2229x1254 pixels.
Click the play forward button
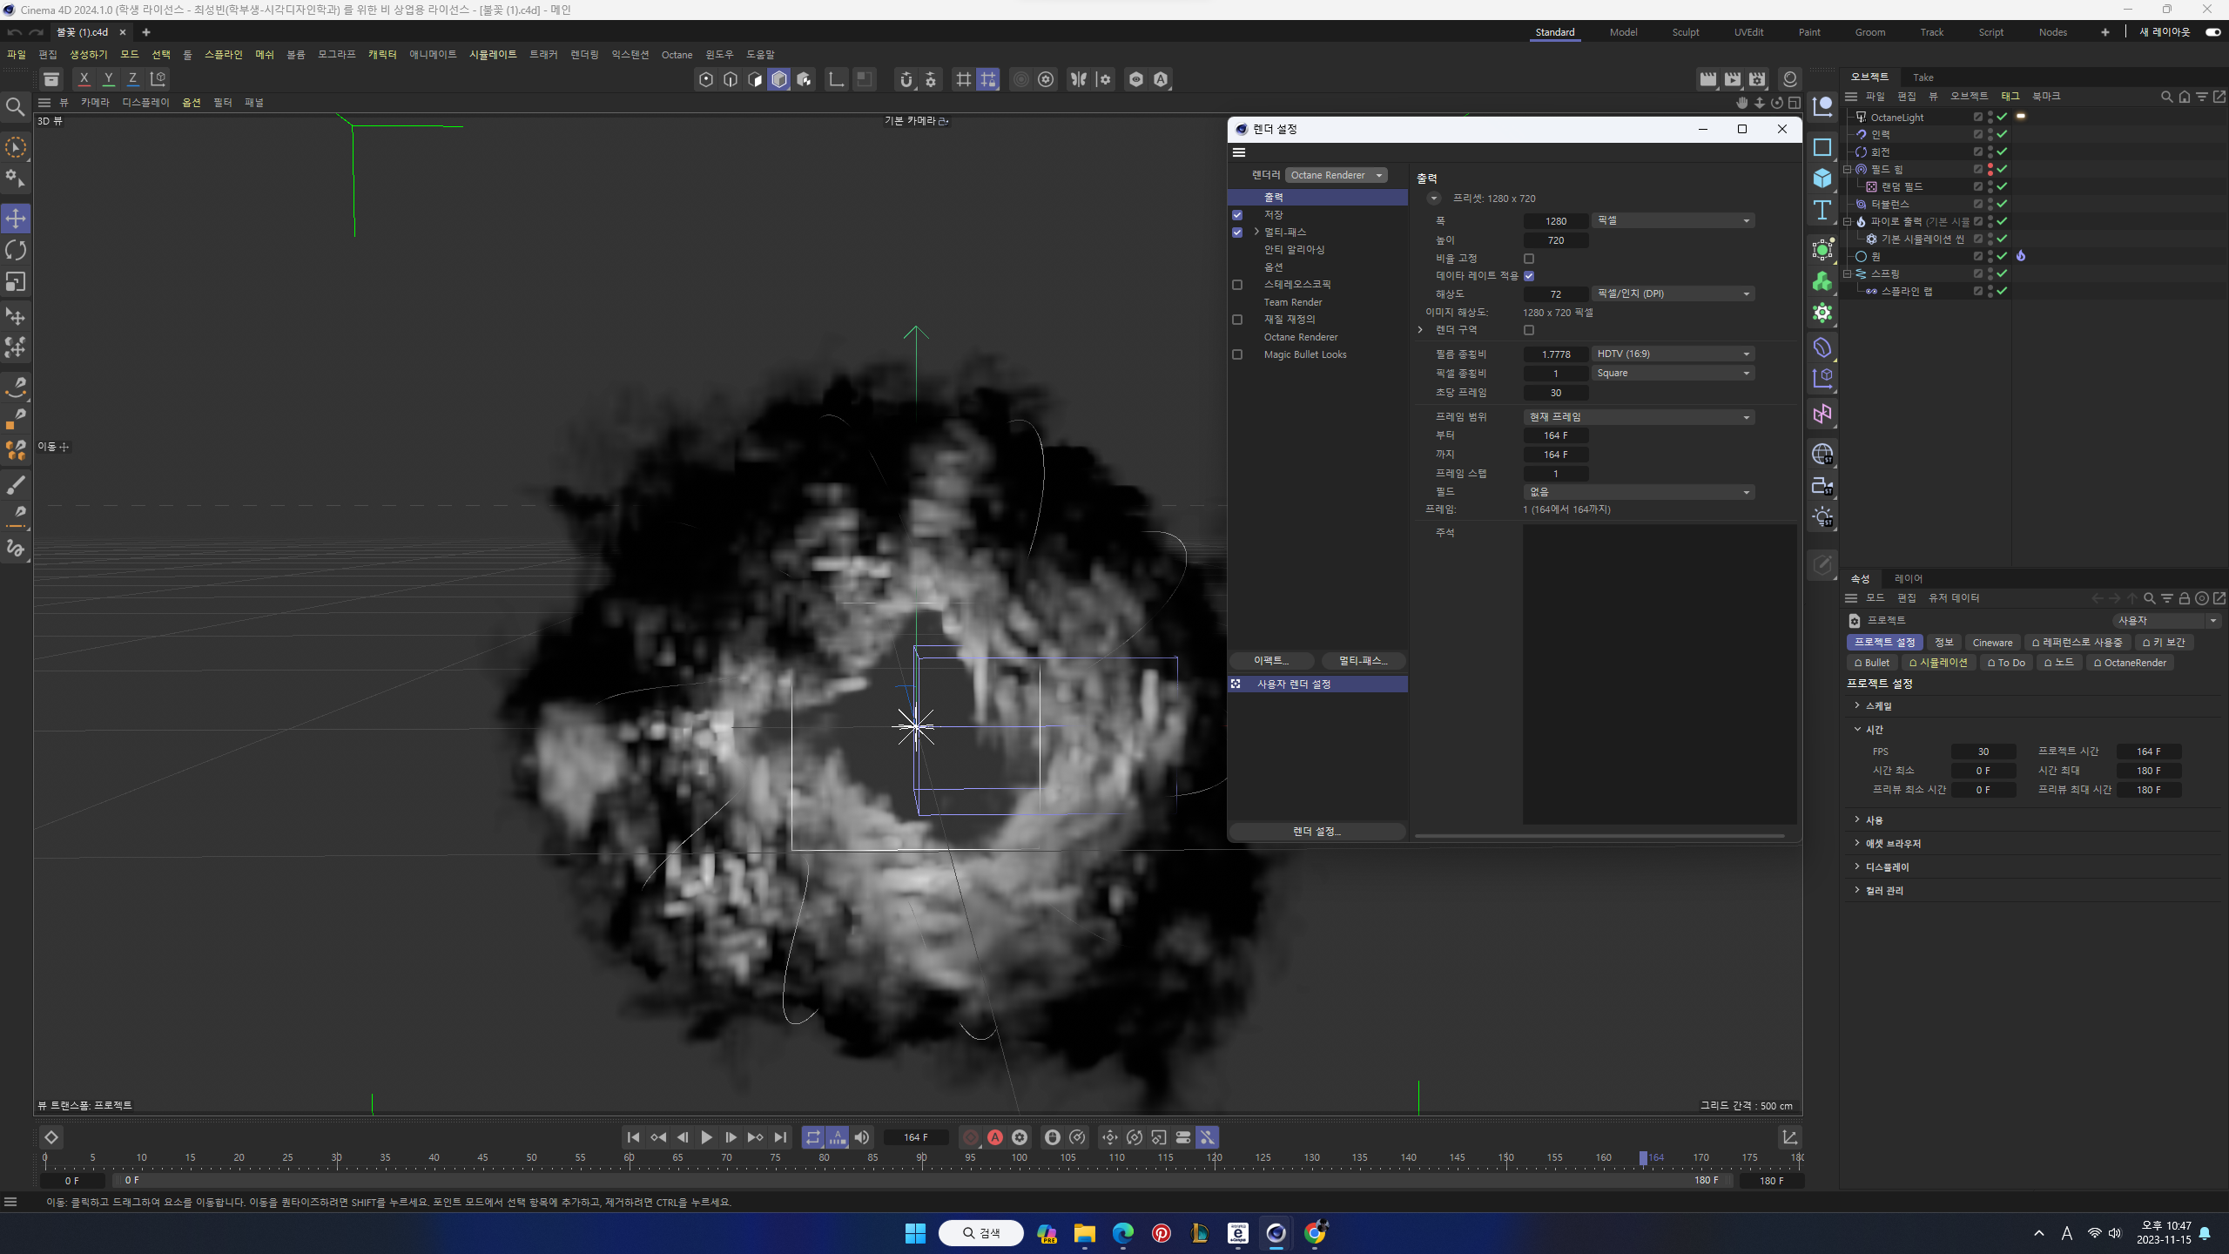pos(706,1137)
